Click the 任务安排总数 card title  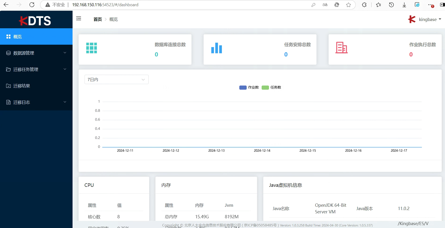(x=297, y=45)
